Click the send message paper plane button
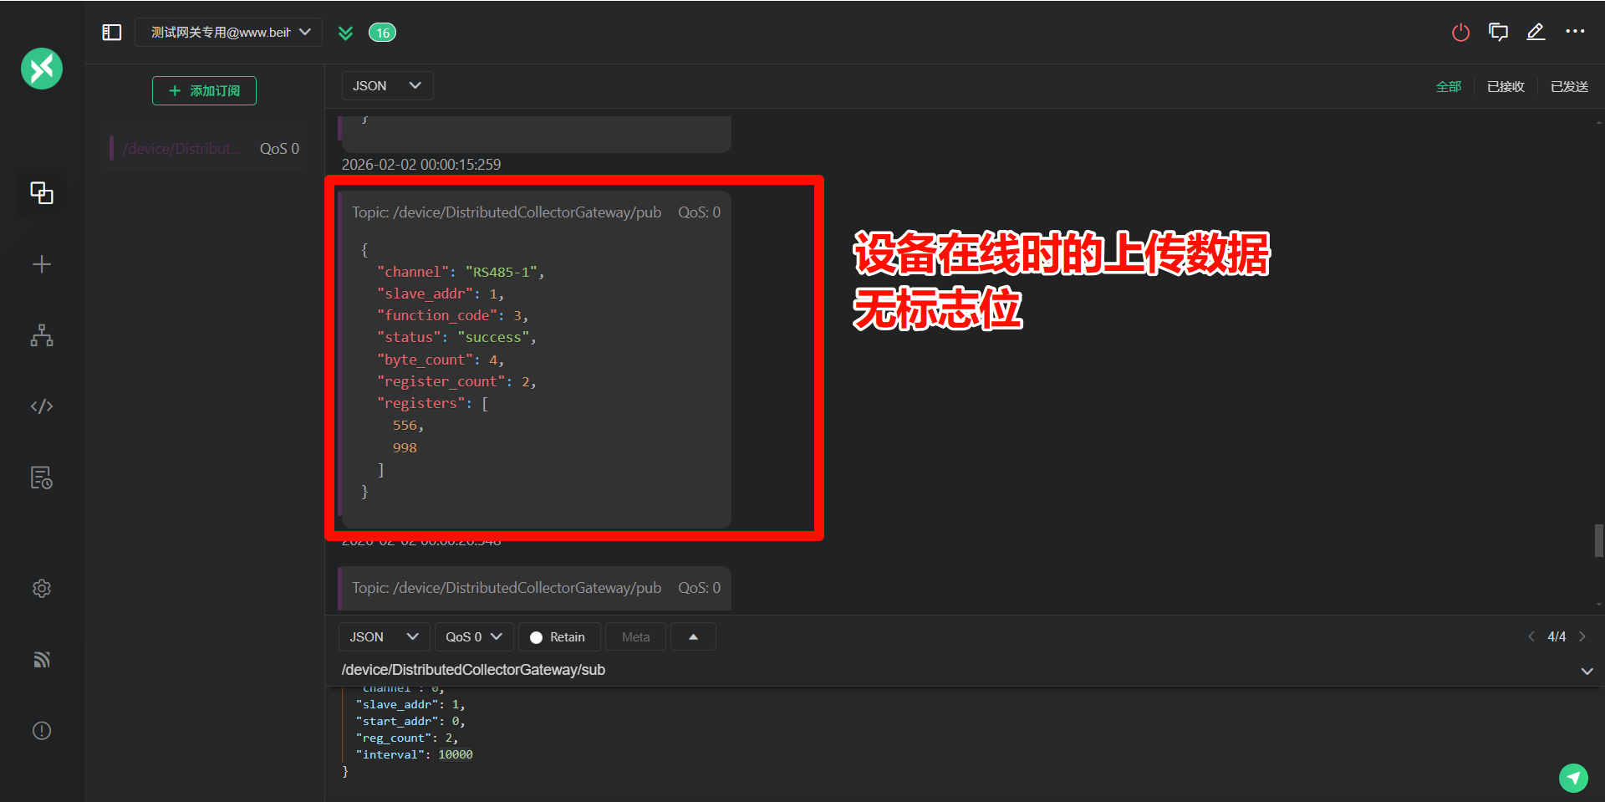Viewport: 1605px width, 802px height. (1573, 778)
